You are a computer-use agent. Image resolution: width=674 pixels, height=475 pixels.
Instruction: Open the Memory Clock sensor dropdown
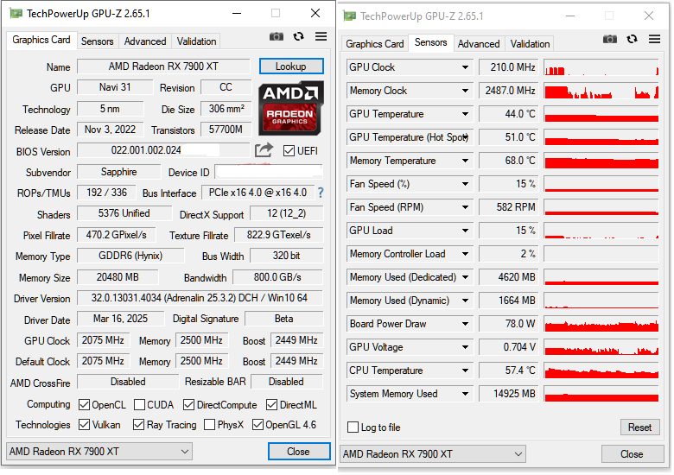coord(465,91)
